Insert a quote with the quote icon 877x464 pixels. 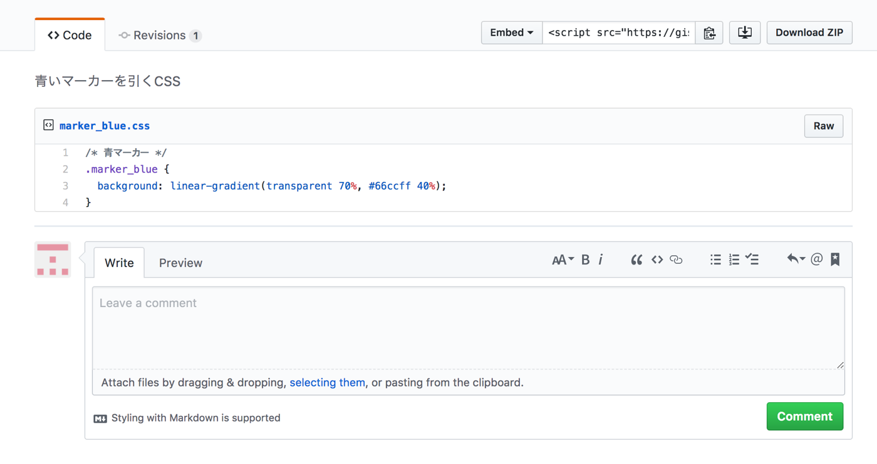point(636,260)
